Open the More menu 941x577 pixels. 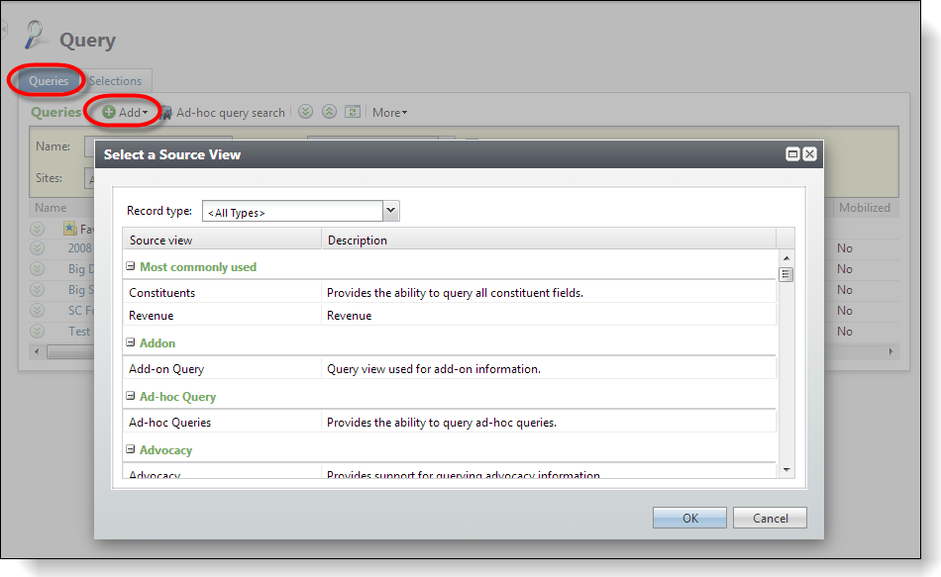click(389, 113)
